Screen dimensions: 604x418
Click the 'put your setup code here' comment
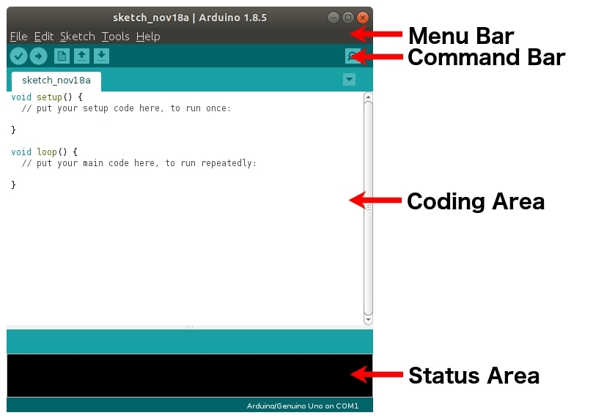(x=126, y=108)
